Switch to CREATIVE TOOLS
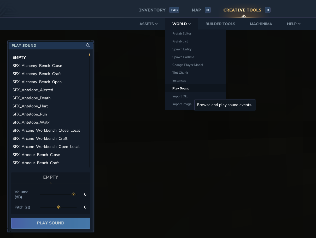 (242, 10)
